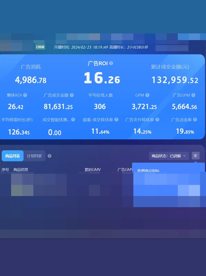
Task: Click the 平均停留时长(秒) label
Action: [17, 120]
